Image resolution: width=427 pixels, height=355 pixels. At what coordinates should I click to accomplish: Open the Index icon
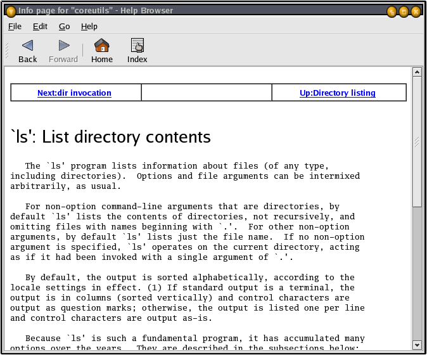pos(137,45)
